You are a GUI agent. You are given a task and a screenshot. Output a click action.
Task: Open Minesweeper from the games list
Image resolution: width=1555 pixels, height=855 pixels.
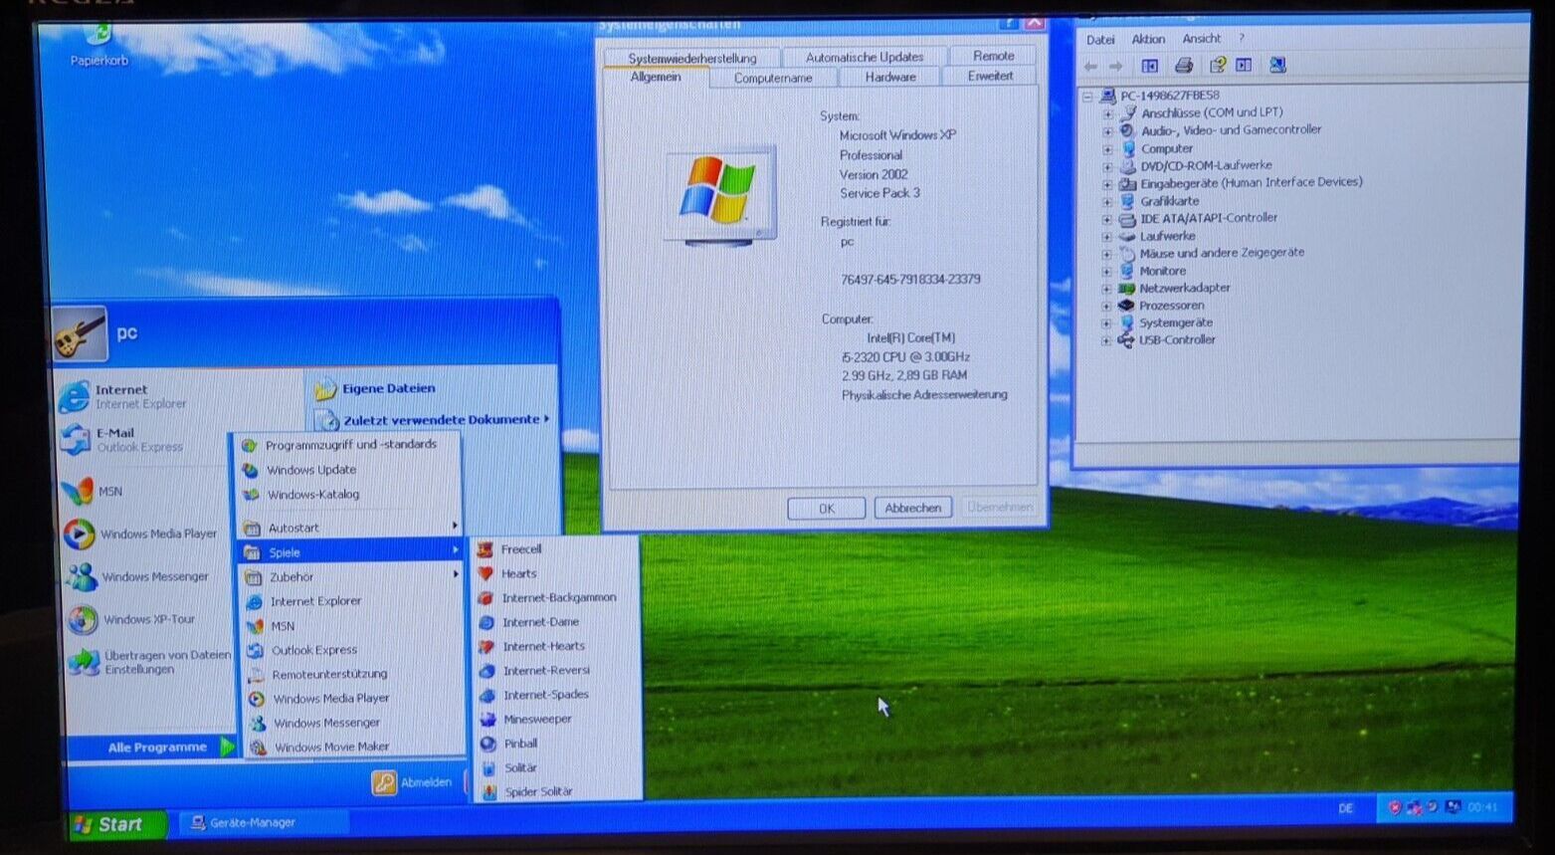tap(536, 719)
